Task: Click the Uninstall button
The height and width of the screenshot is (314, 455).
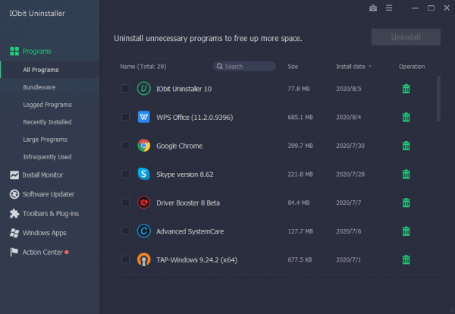Action: click(x=406, y=37)
